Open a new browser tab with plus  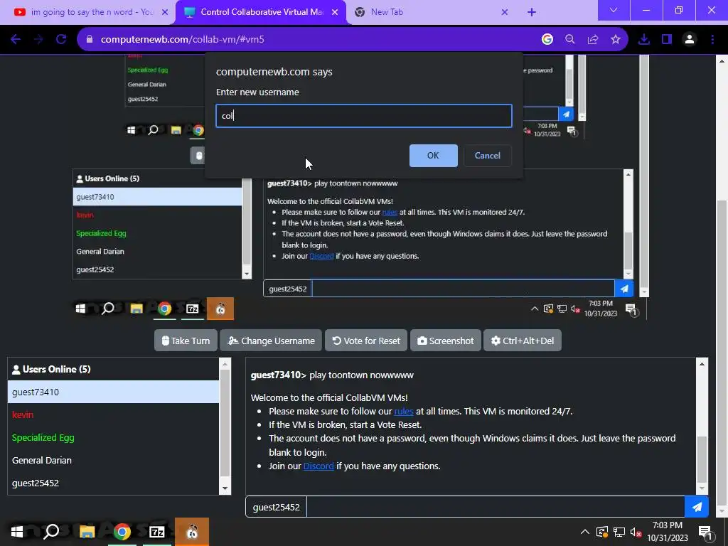click(532, 12)
